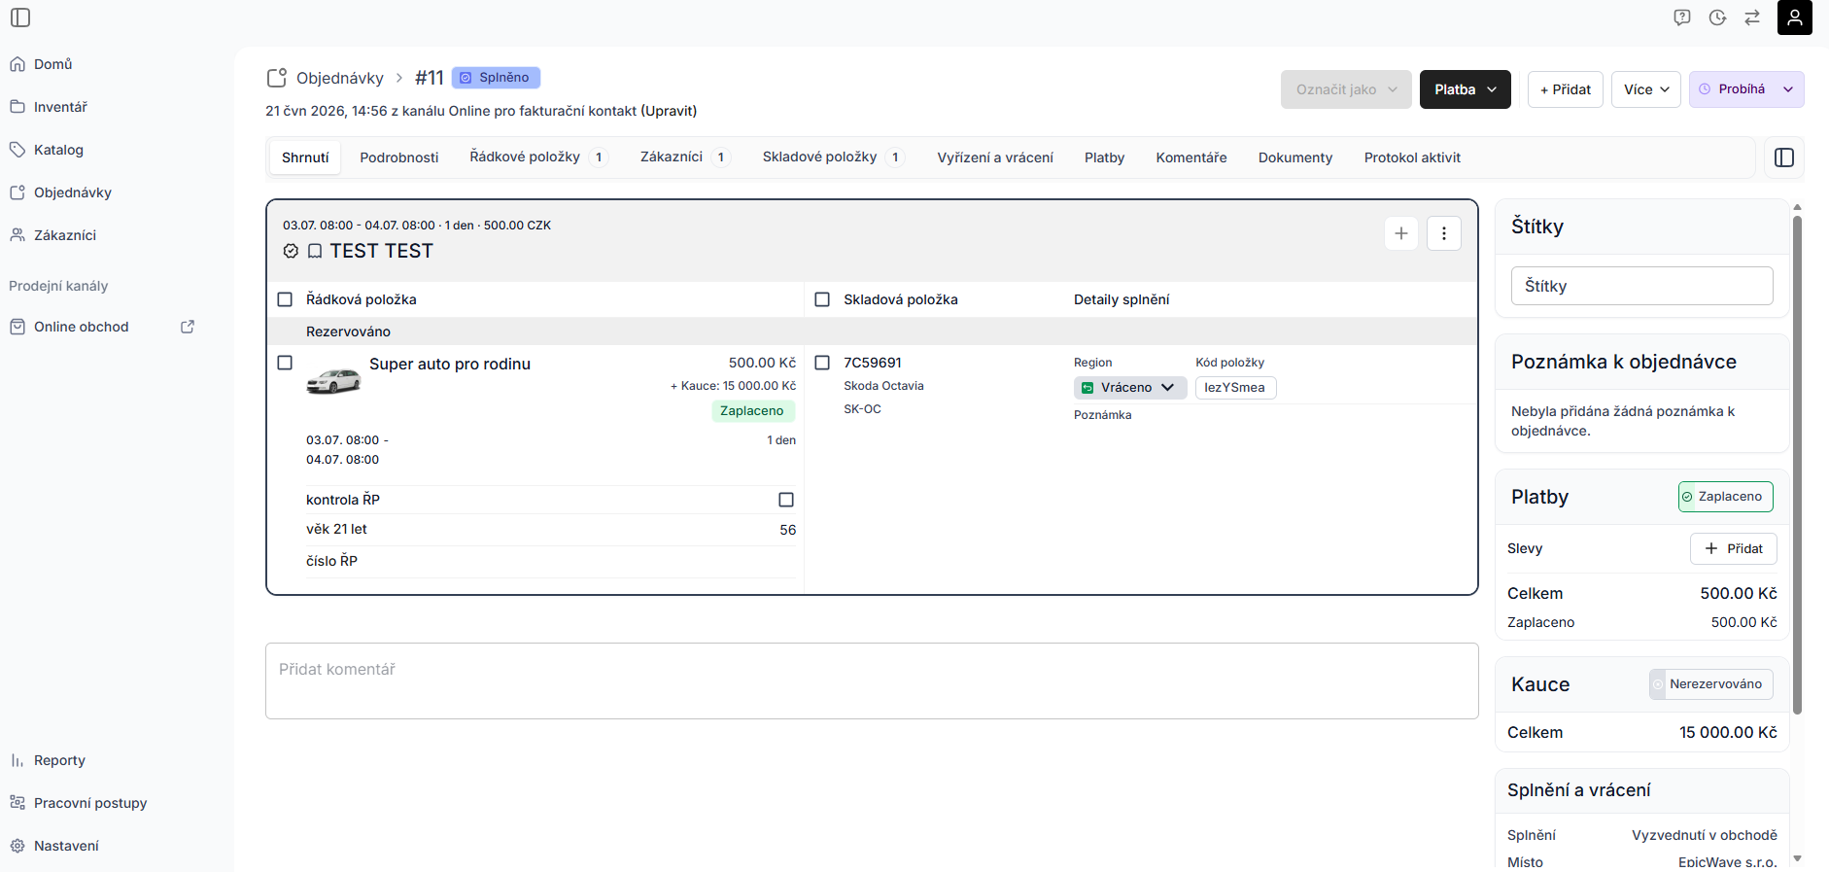
Task: Toggle the right side panel layout icon
Action: [1784, 157]
